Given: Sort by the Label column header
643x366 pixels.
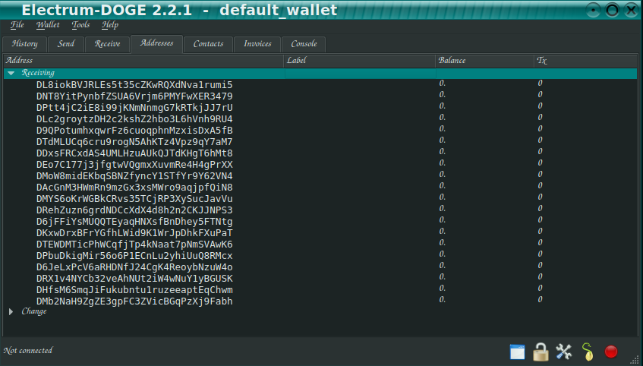Looking at the screenshot, I should [x=359, y=61].
